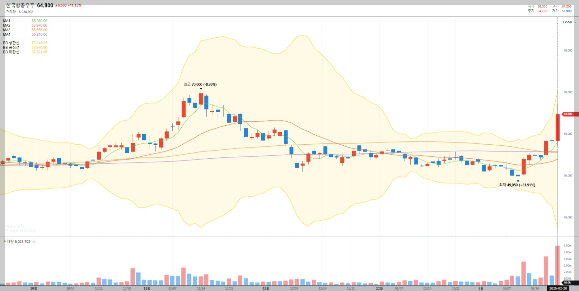Select the MA1 58,080.00 legend entry
The width and height of the screenshot is (579, 291).
(x=25, y=21)
